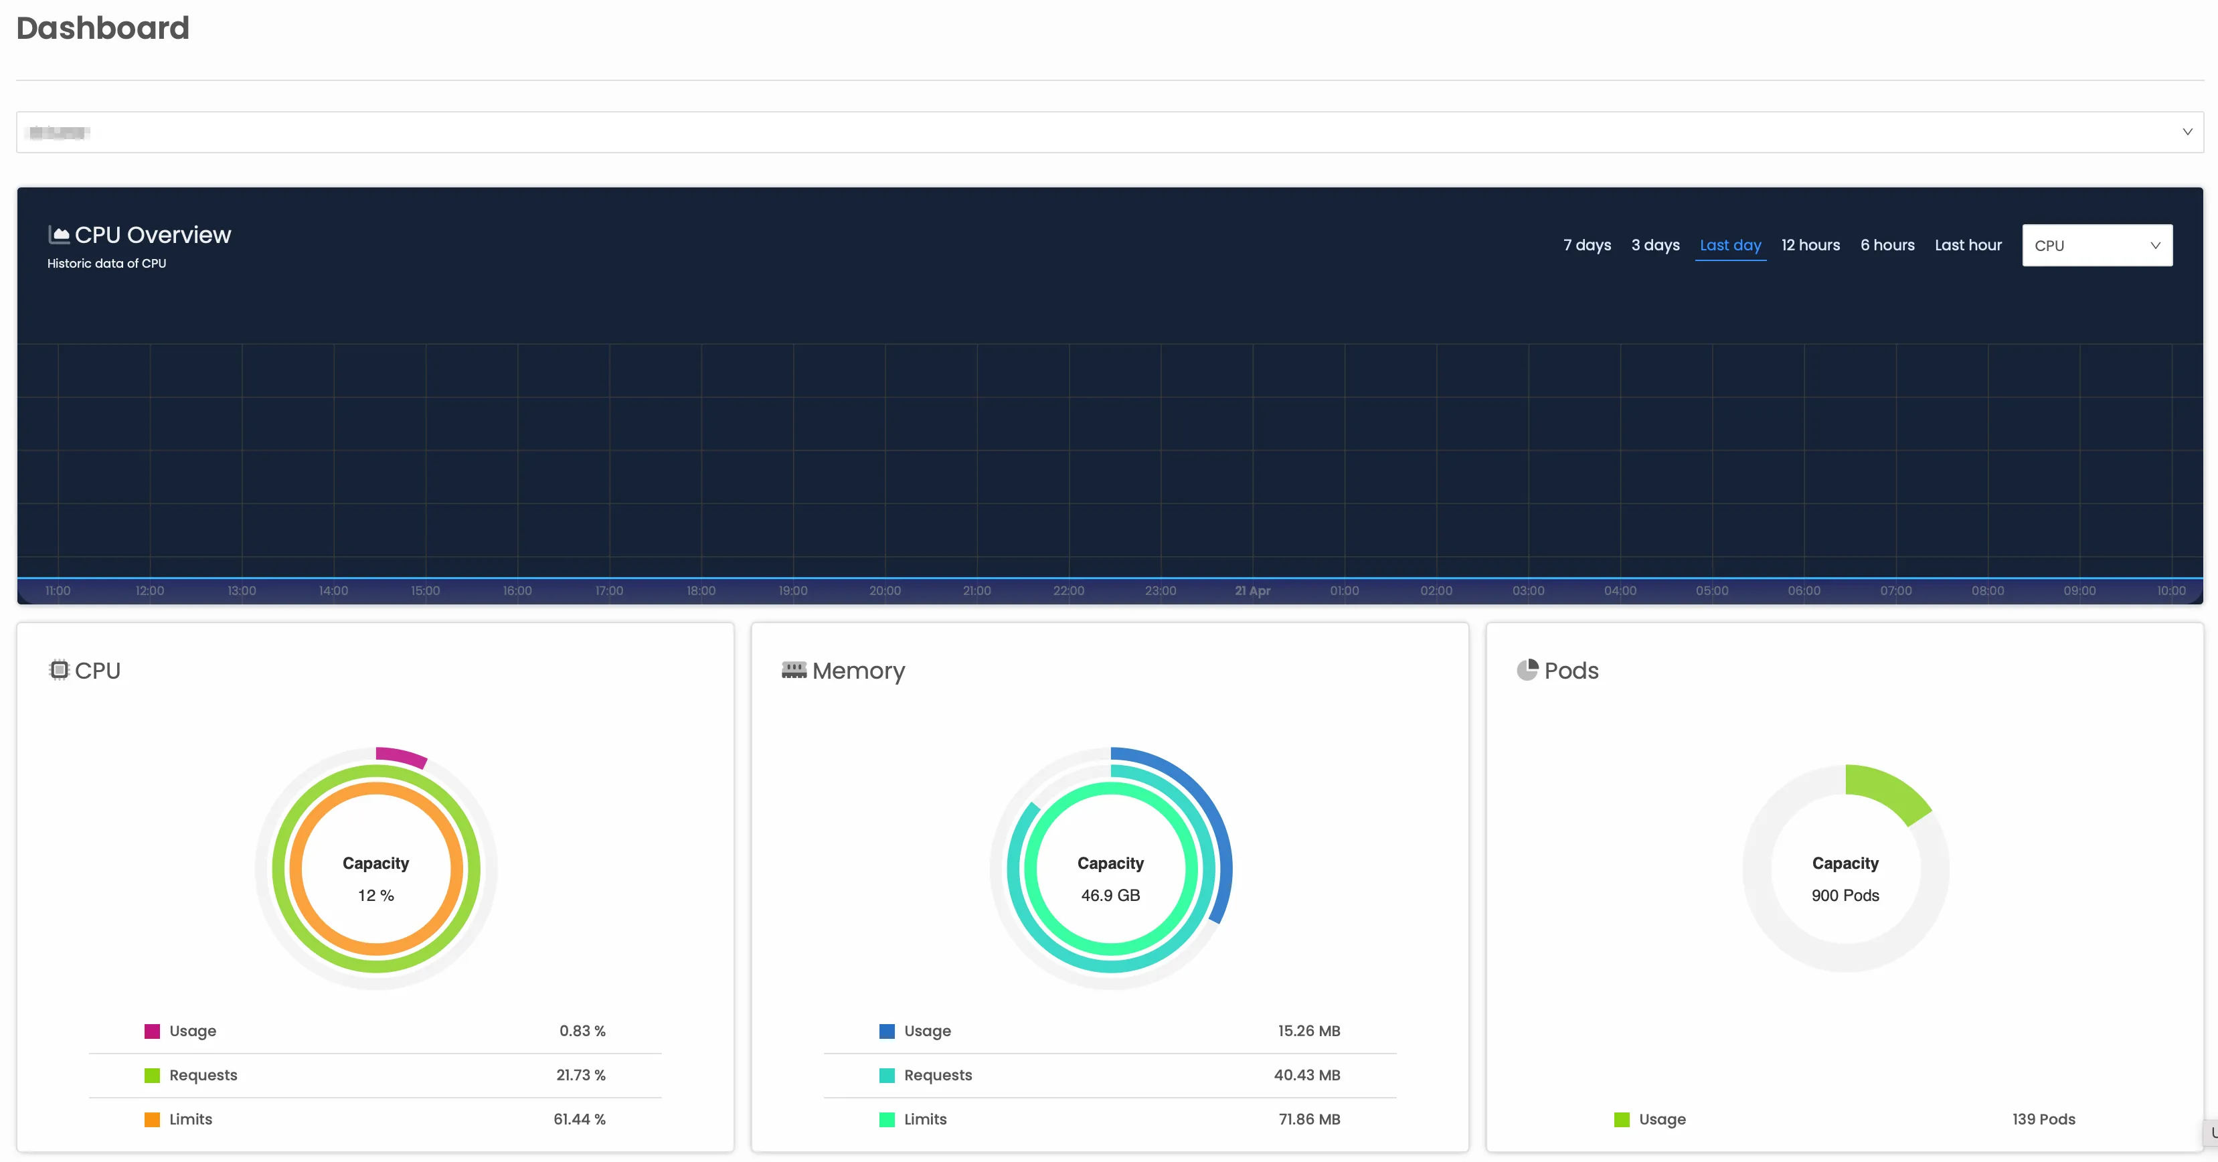Click the Memory Usage value 15.26 MB
Viewport: 2218px width, 1162px height.
pyautogui.click(x=1308, y=1031)
